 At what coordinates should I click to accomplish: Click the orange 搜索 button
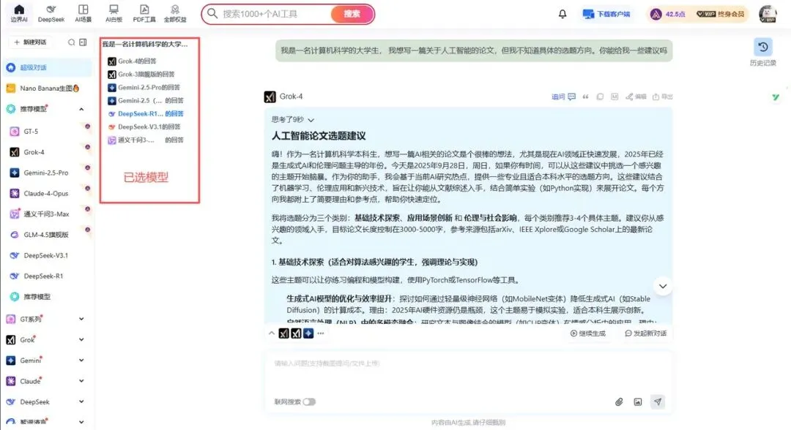point(352,14)
